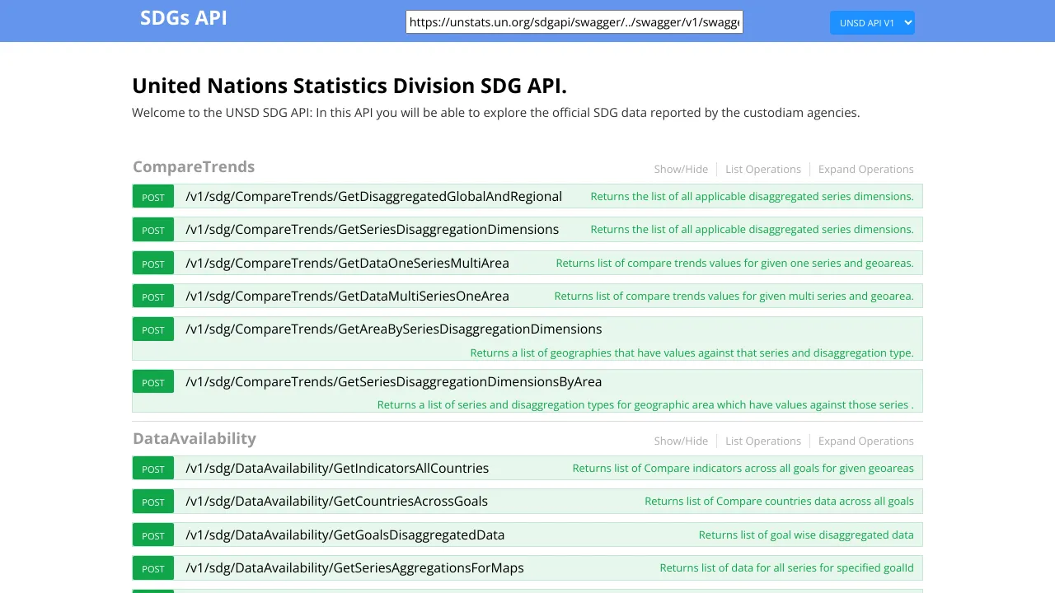Click Show/Hide for CompareTrends
The height and width of the screenshot is (593, 1055).
(681, 169)
